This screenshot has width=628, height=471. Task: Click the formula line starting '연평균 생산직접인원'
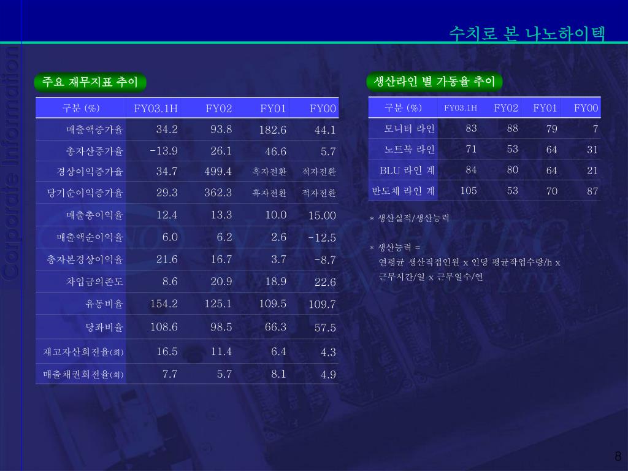[x=469, y=262]
